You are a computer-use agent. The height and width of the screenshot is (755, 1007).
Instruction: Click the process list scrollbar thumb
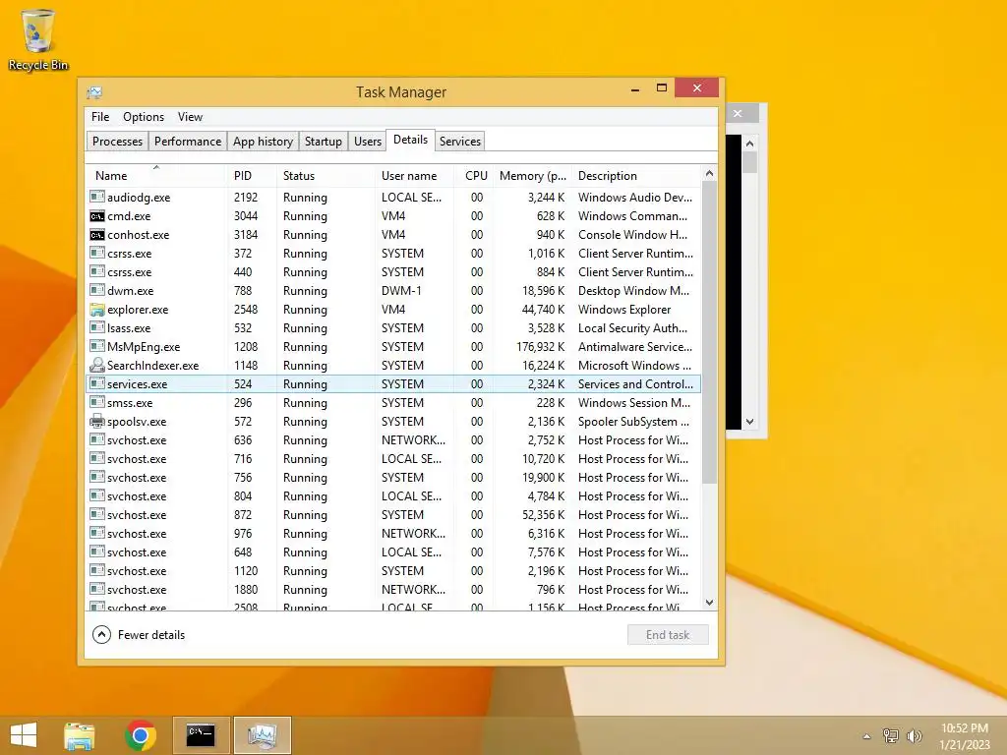click(x=709, y=332)
